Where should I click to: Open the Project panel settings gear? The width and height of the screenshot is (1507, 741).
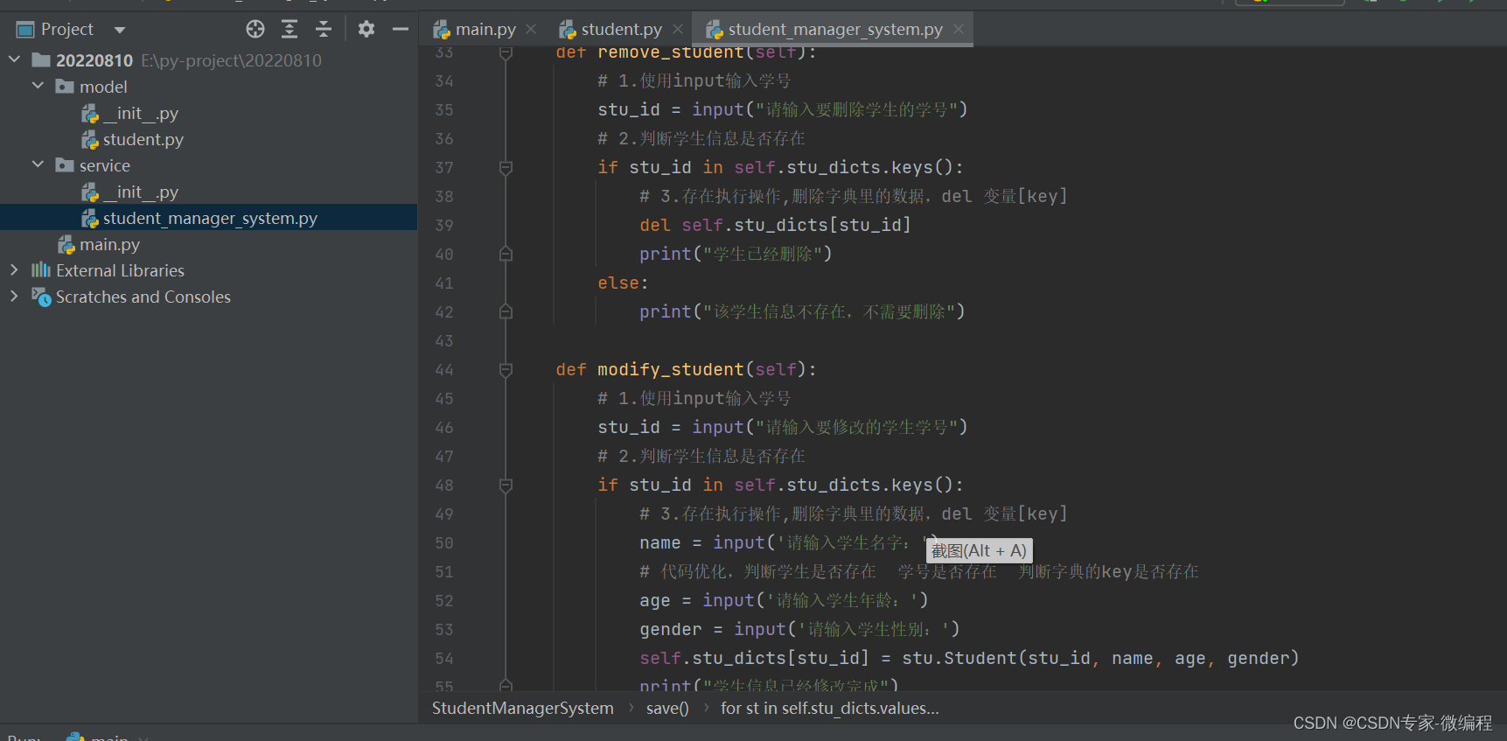point(366,29)
